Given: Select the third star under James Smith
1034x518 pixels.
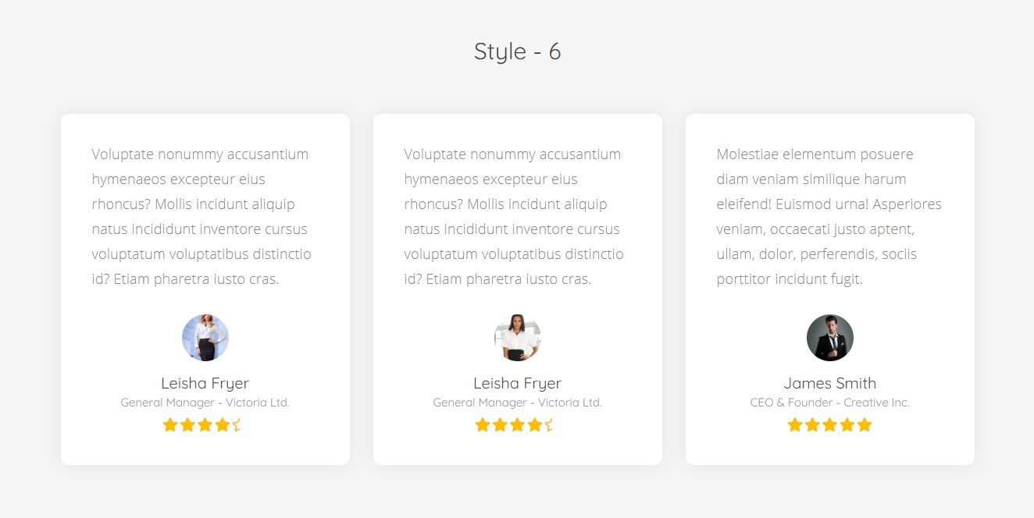Looking at the screenshot, I should (x=829, y=425).
